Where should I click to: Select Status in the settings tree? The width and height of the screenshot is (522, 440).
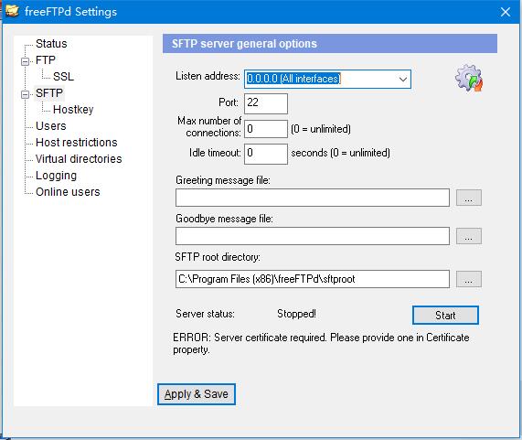point(51,44)
